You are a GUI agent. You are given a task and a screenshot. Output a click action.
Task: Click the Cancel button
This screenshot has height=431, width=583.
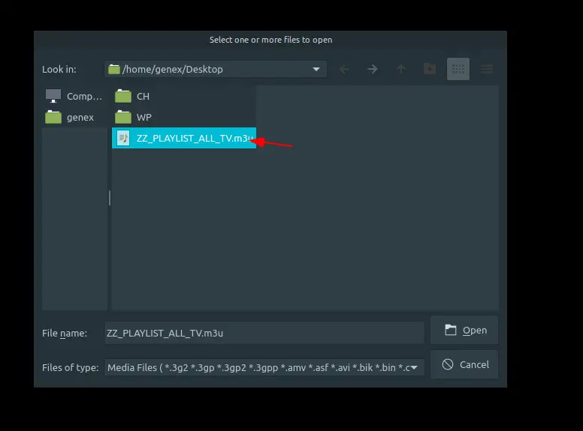tap(464, 364)
